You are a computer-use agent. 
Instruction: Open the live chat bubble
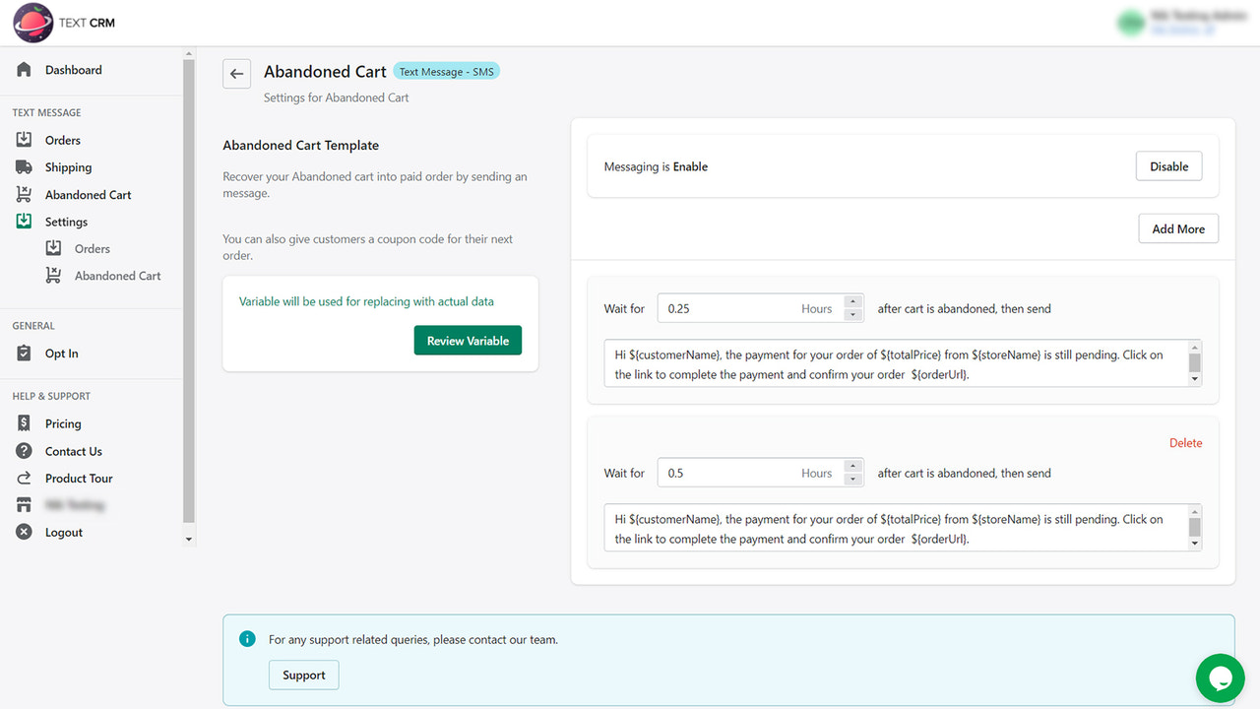click(1220, 678)
